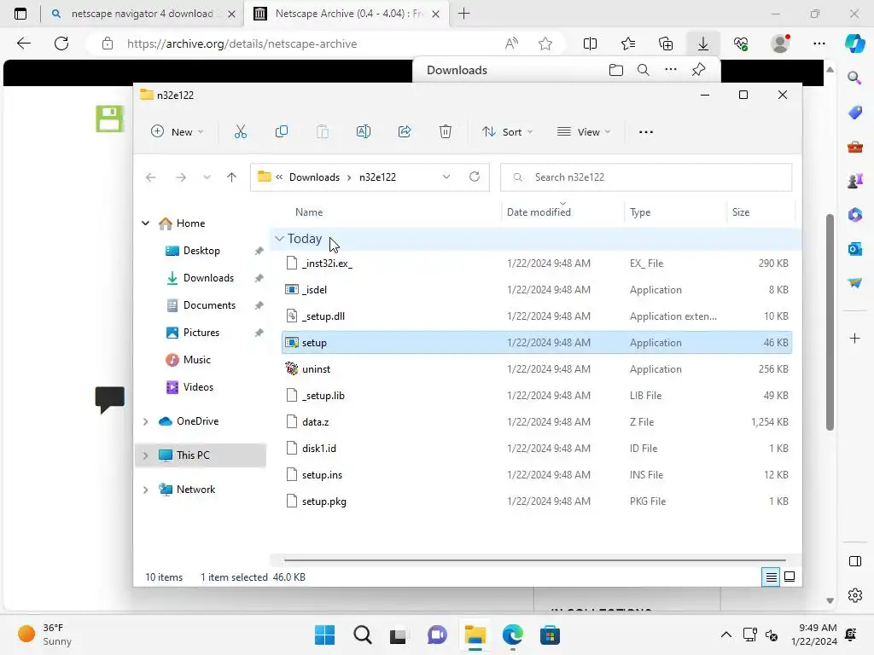Open the See more ellipsis in Explorer toolbar

point(646,132)
